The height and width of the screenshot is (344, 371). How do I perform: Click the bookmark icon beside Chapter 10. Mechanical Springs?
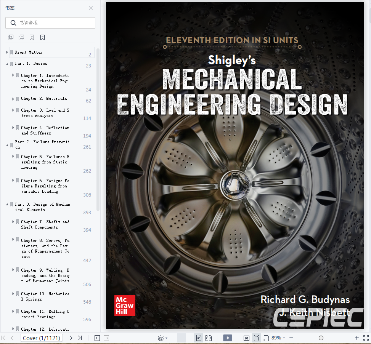[x=18, y=294]
